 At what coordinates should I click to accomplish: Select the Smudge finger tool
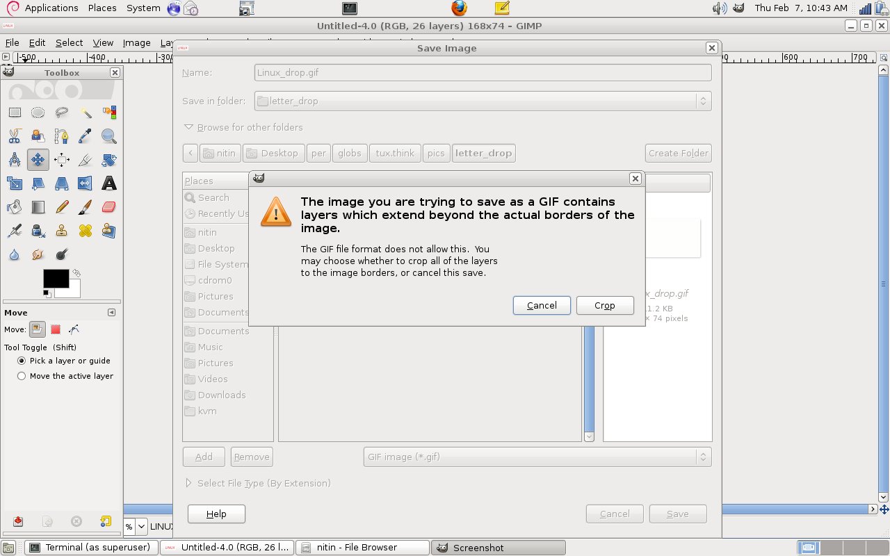pos(38,254)
